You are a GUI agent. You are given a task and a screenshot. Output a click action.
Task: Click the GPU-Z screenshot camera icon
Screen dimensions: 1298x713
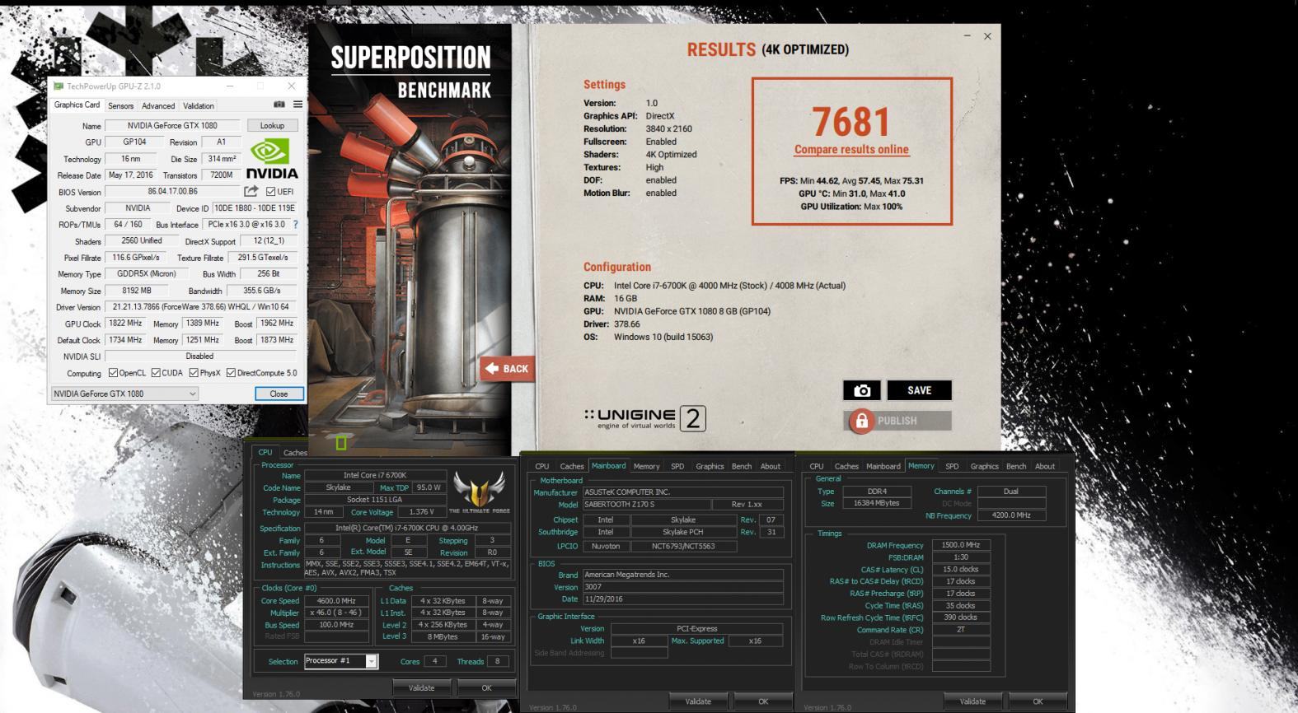[x=279, y=105]
